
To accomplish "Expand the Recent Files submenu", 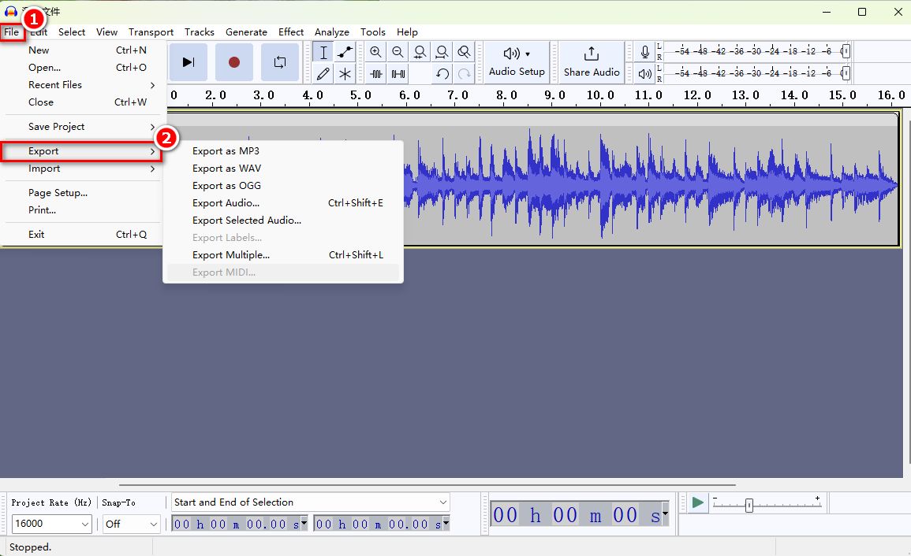I will coord(82,85).
